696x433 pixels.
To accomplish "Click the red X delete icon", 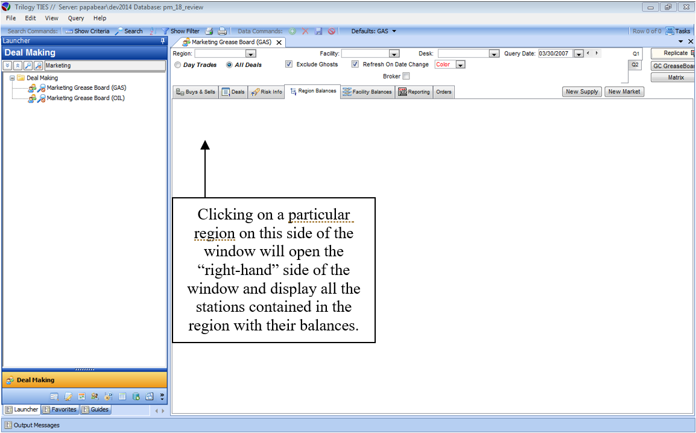I will 305,31.
